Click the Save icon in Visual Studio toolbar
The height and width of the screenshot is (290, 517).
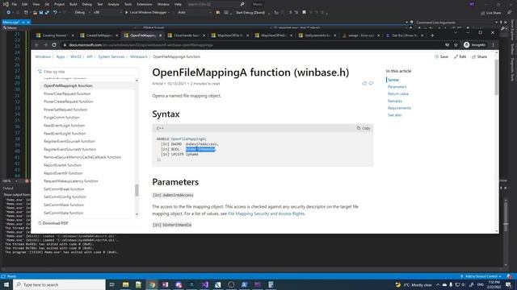pyautogui.click(x=41, y=13)
